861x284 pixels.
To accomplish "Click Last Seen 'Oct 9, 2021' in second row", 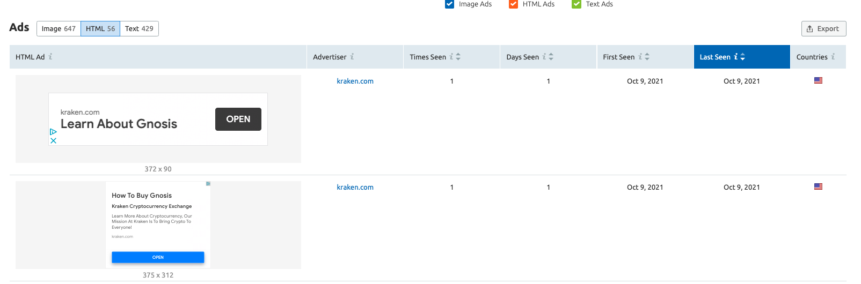I will pos(742,188).
